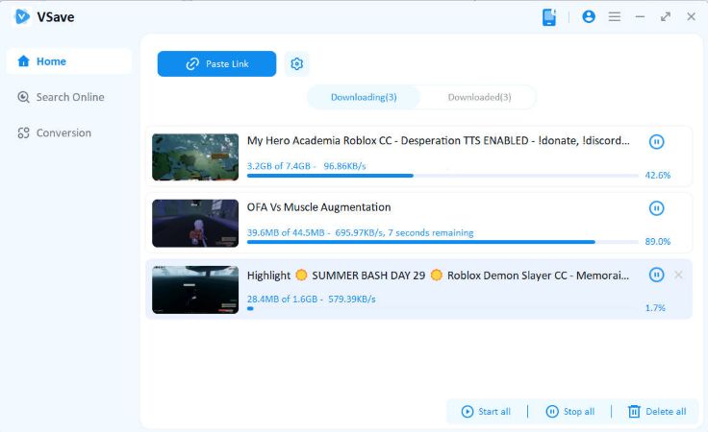The width and height of the screenshot is (708, 432).
Task: Click title 'Highlight SUMMER BASH DAY 29'
Action: pyautogui.click(x=438, y=275)
